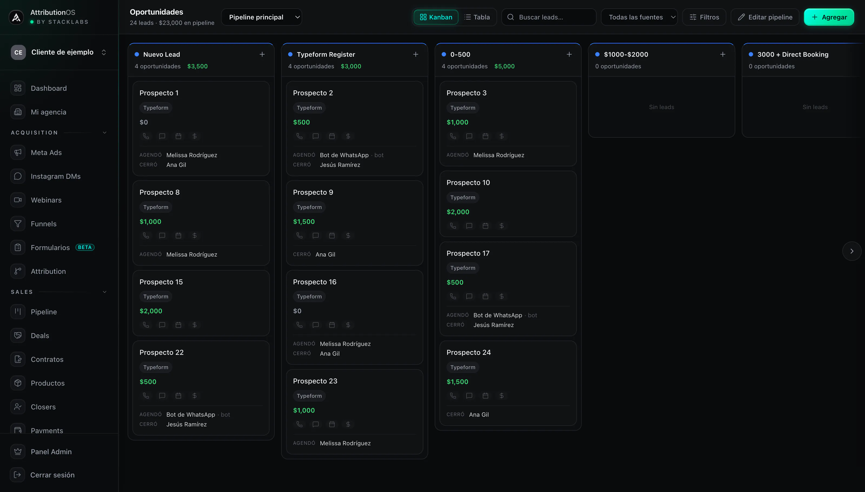Go to Deals in the sidebar
865x492 pixels.
point(59,336)
